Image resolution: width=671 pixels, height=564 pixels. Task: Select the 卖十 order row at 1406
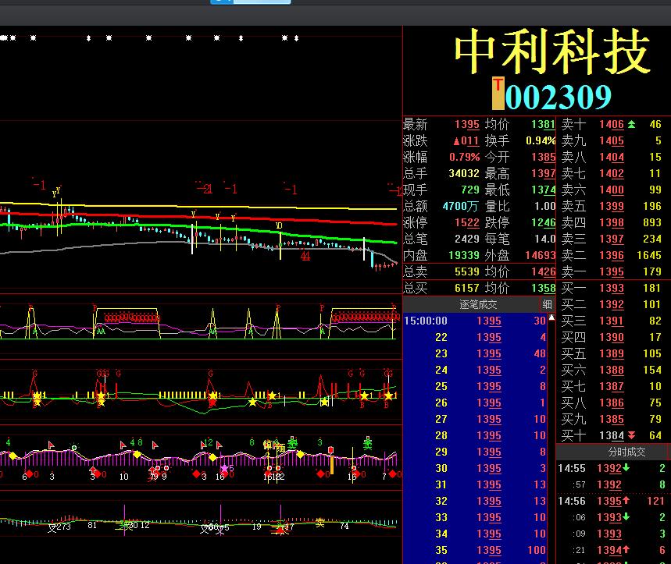click(612, 124)
